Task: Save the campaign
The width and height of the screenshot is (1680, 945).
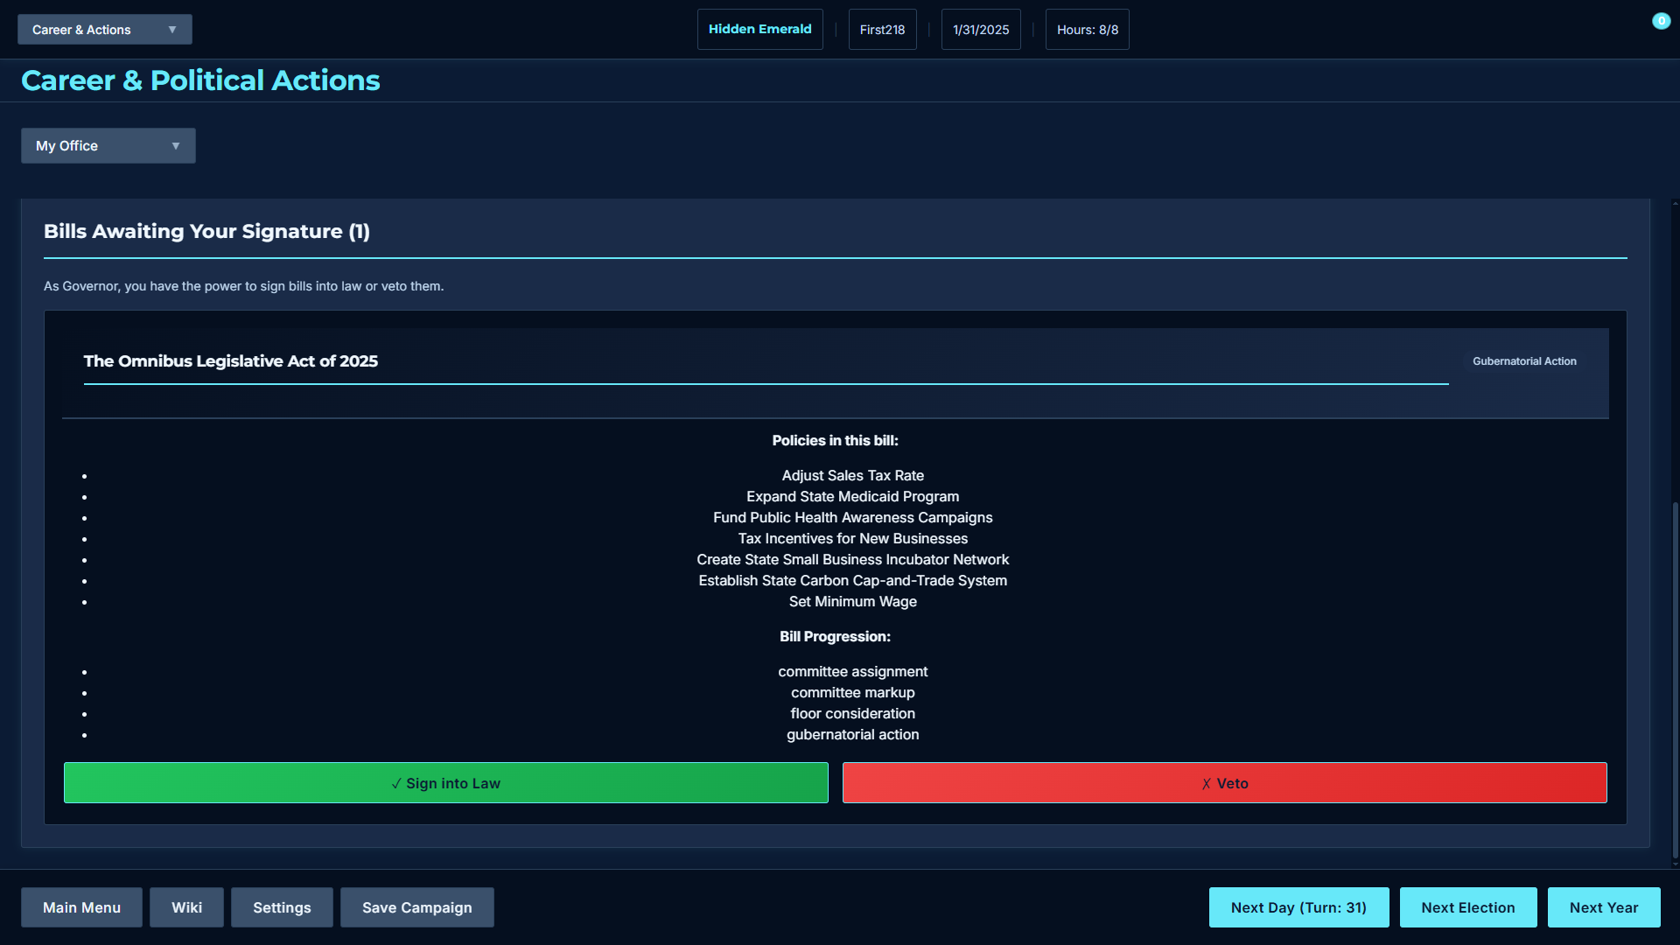Action: (416, 907)
